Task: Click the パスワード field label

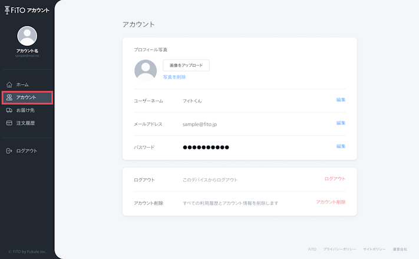Action: pyautogui.click(x=144, y=147)
